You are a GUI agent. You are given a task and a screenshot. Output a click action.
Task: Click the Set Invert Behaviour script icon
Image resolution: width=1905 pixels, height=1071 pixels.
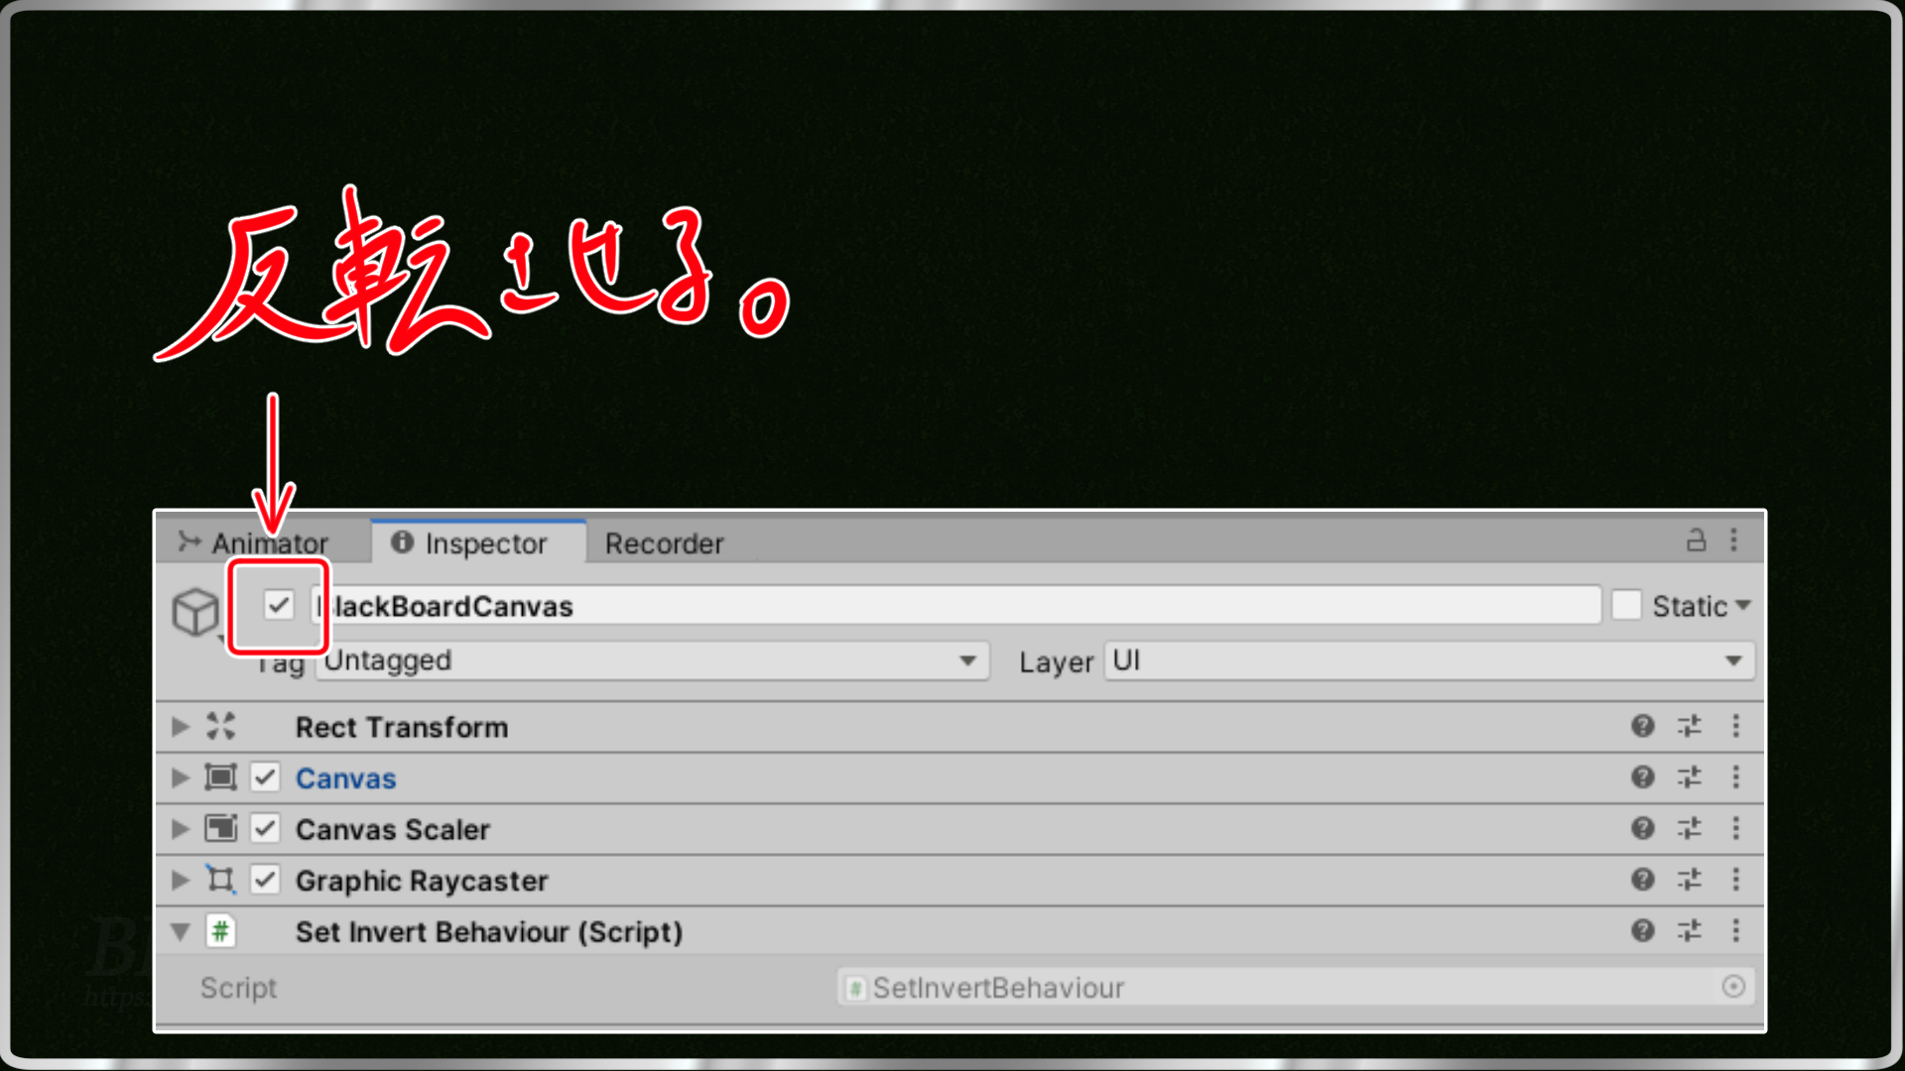(x=222, y=931)
